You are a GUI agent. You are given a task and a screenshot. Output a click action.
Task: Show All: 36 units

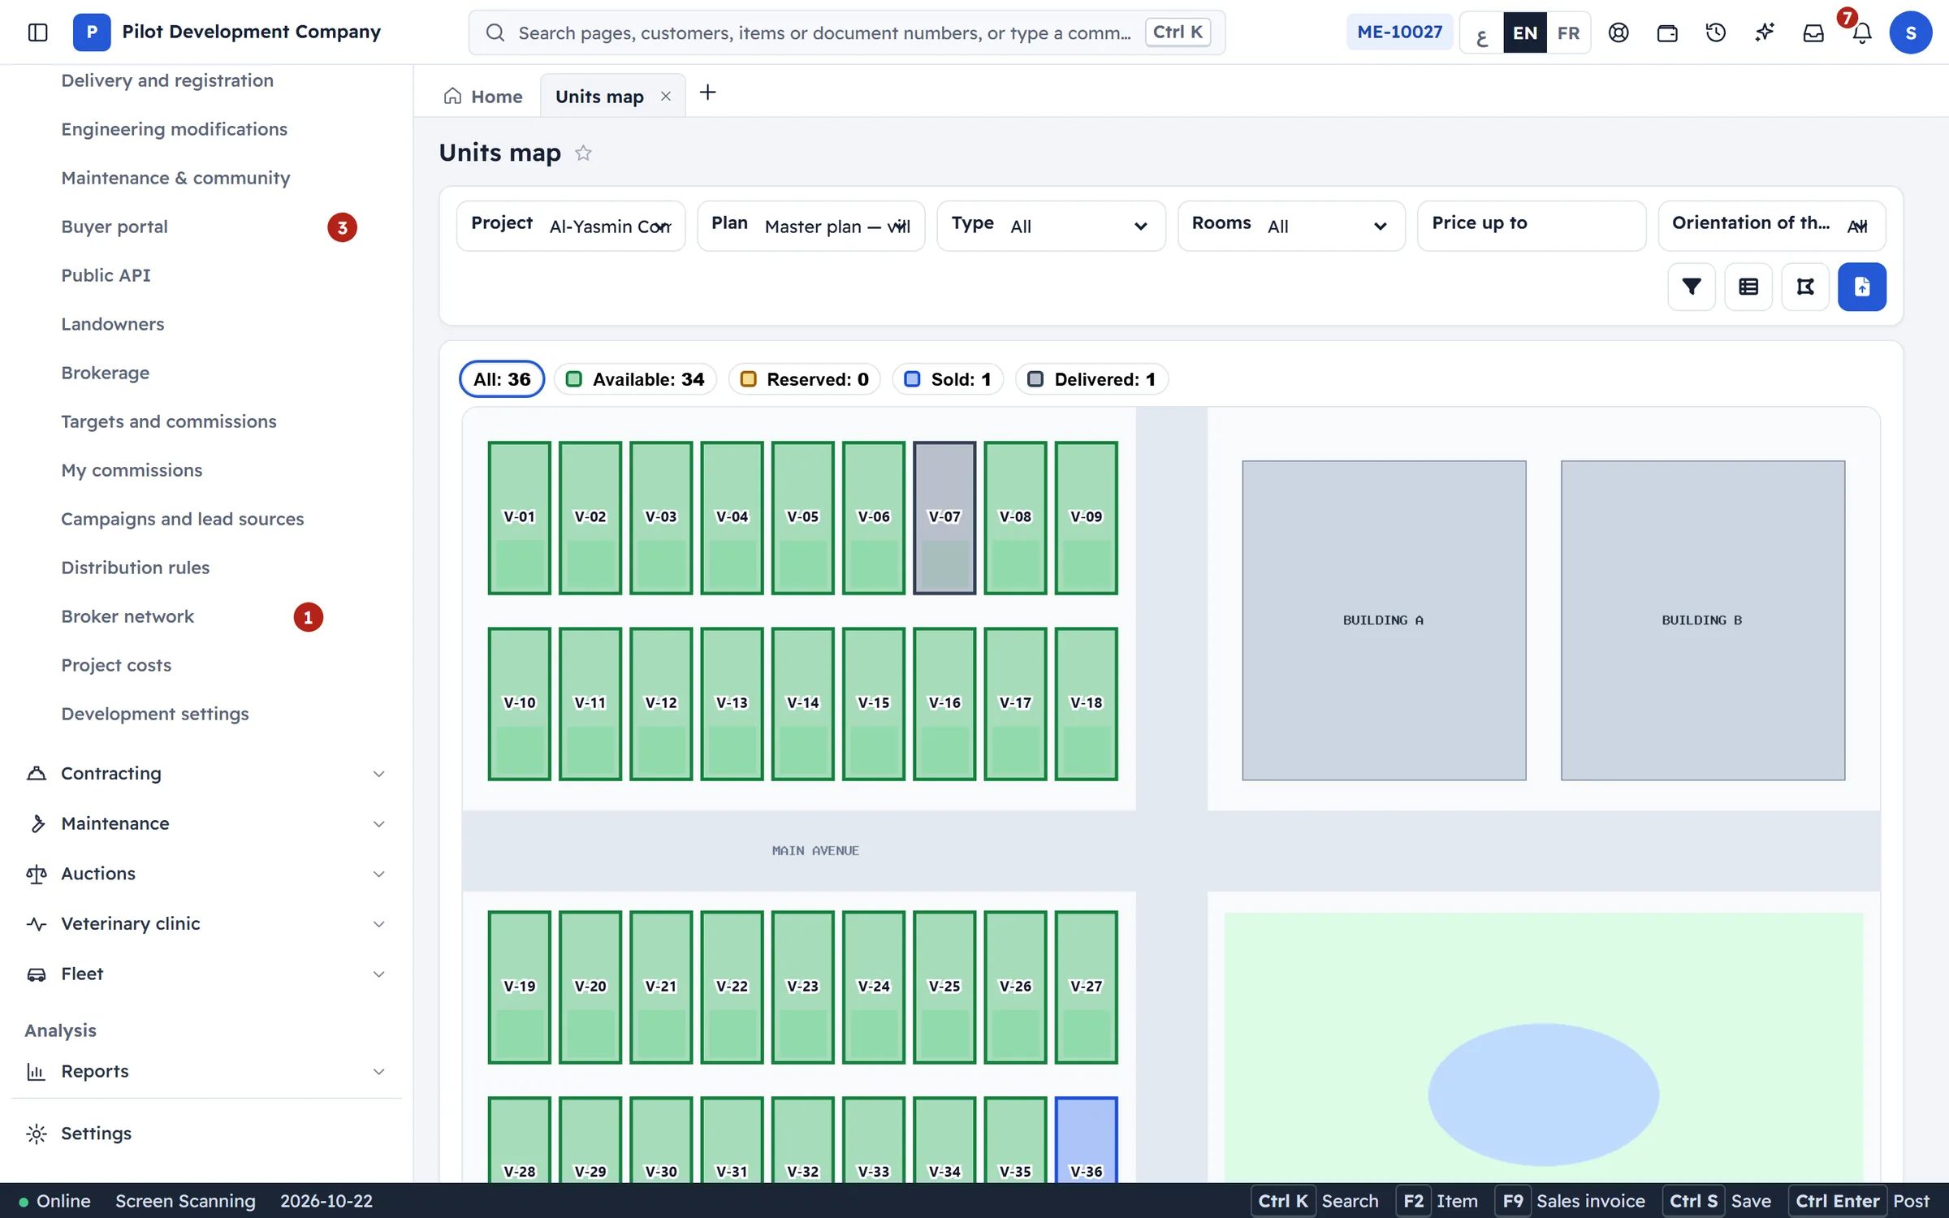pyautogui.click(x=502, y=379)
